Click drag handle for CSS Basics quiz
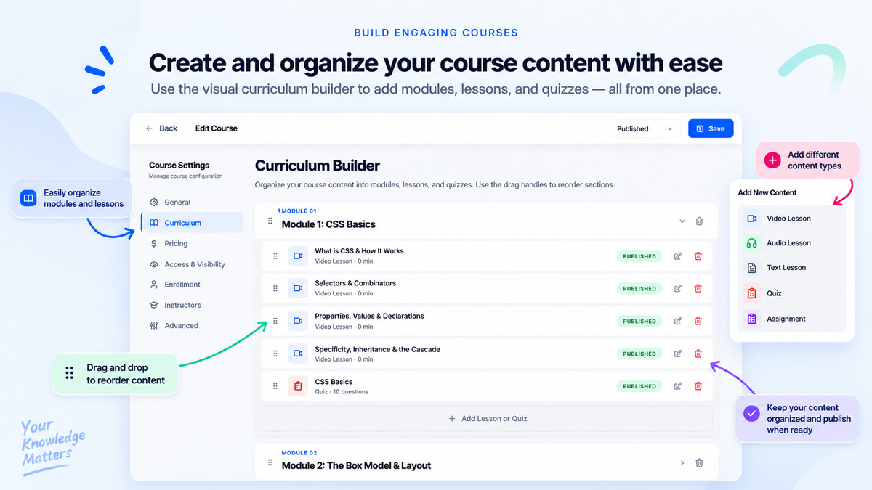The image size is (872, 490). (275, 386)
